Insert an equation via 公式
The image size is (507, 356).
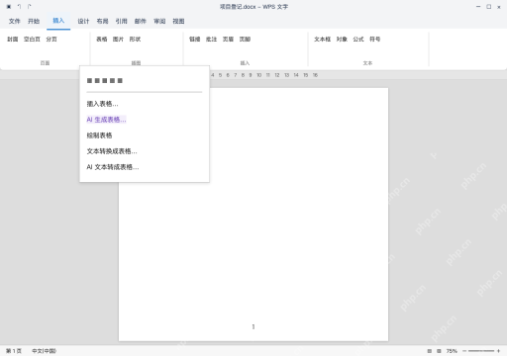(x=358, y=39)
